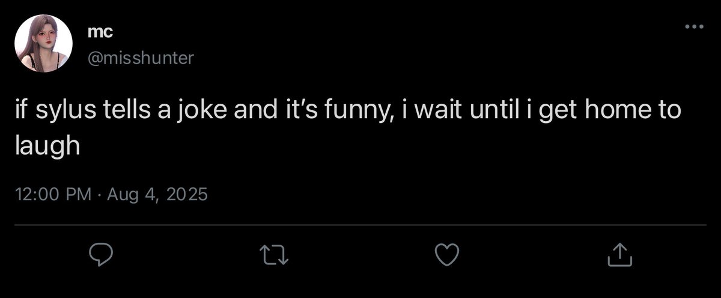
Task: Open the three-dot more options menu
Action: pos(694,26)
